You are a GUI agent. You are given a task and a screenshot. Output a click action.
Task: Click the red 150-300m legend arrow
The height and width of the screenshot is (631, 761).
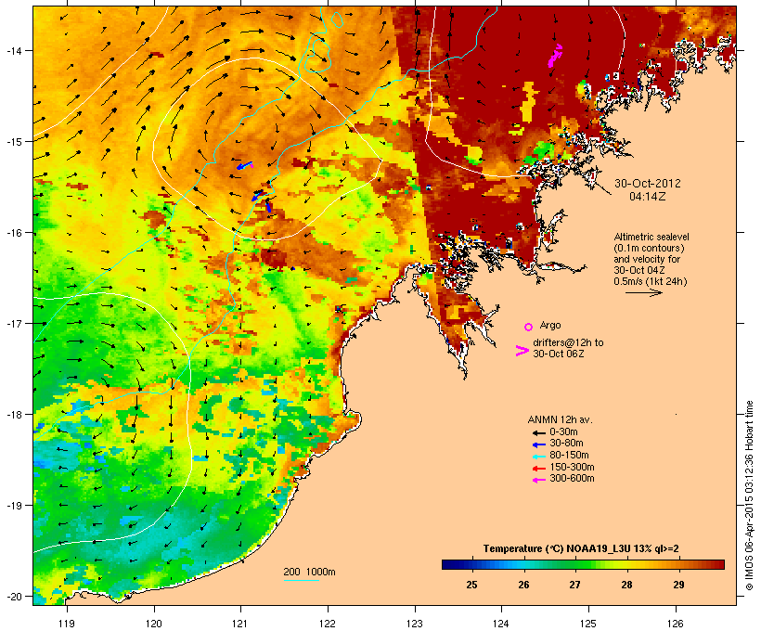point(538,469)
